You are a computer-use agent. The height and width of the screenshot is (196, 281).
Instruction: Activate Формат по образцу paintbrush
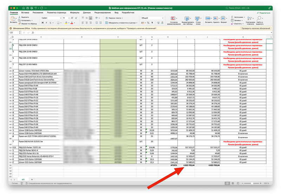28,24
